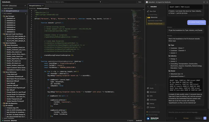Open MokuBot Settings
This screenshot has height=122, width=209.
[150, 103]
